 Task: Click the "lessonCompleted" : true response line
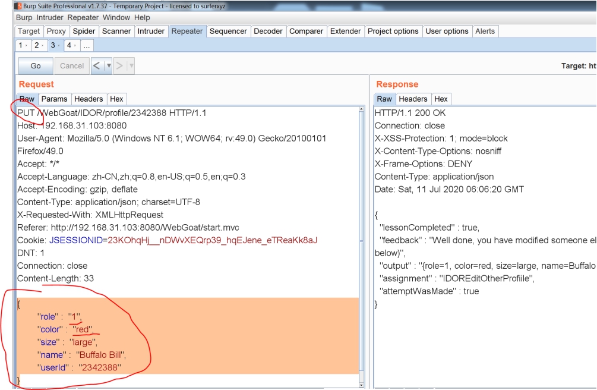point(429,228)
